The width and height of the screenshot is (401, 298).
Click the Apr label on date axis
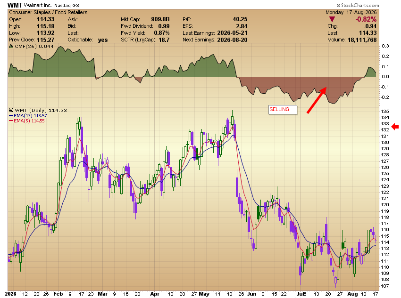[155, 294]
